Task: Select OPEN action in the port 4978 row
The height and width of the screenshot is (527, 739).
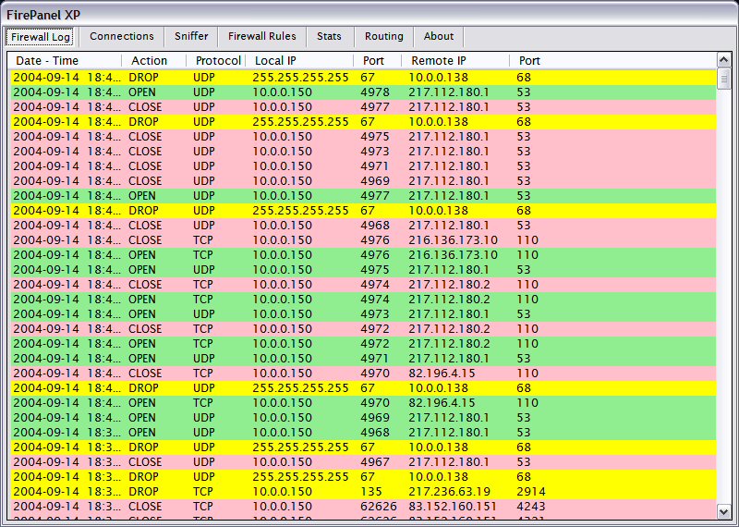Action: click(x=142, y=92)
